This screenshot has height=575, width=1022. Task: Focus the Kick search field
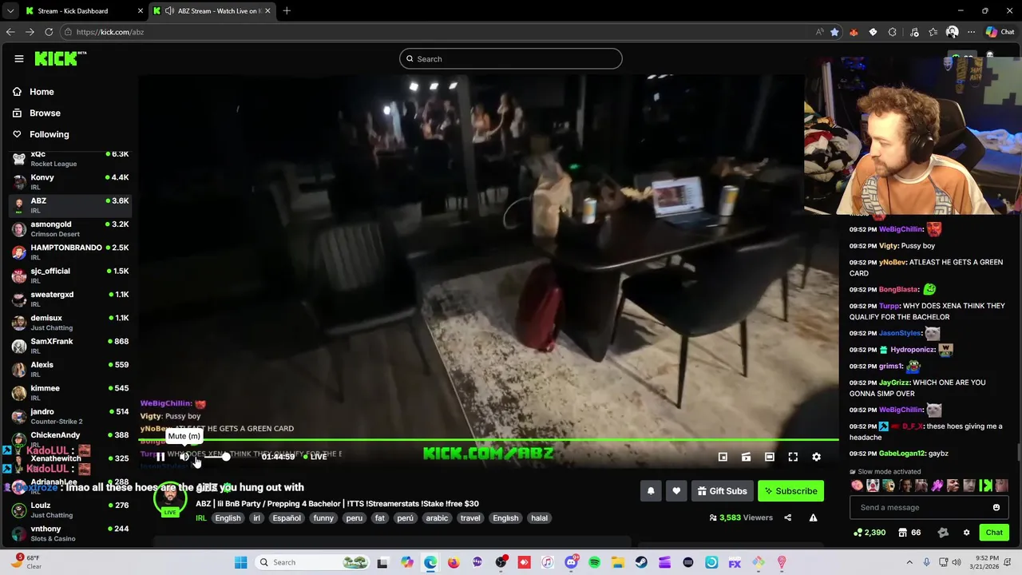(511, 58)
